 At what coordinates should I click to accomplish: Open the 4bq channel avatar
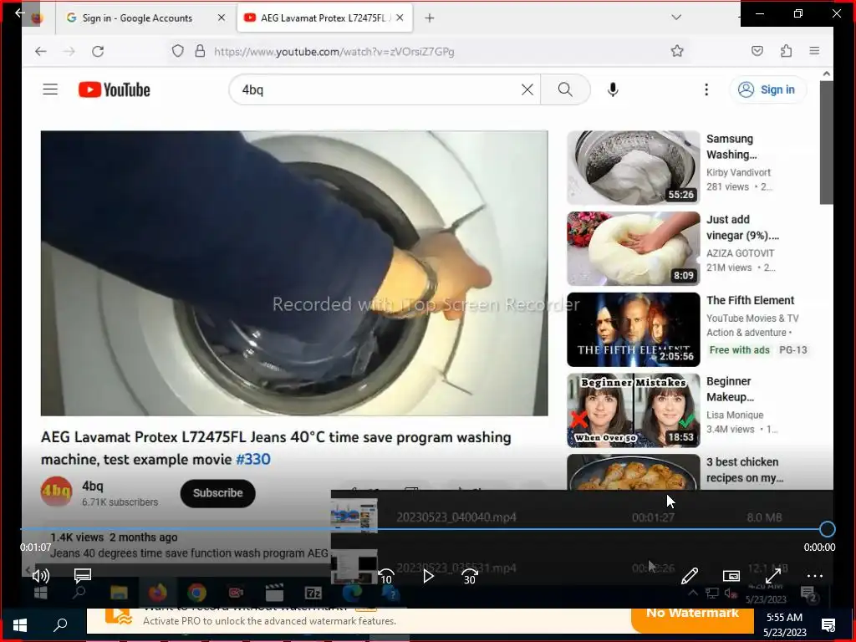coord(56,492)
